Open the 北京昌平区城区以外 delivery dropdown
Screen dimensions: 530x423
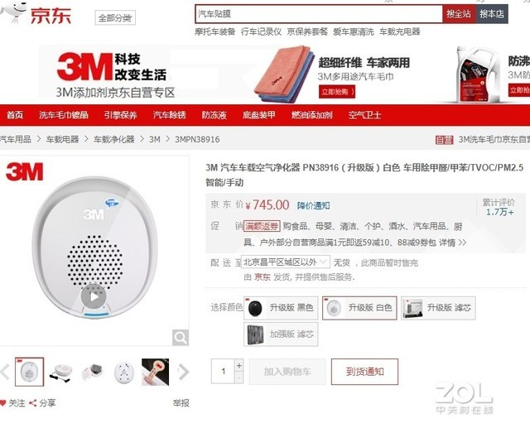point(286,262)
